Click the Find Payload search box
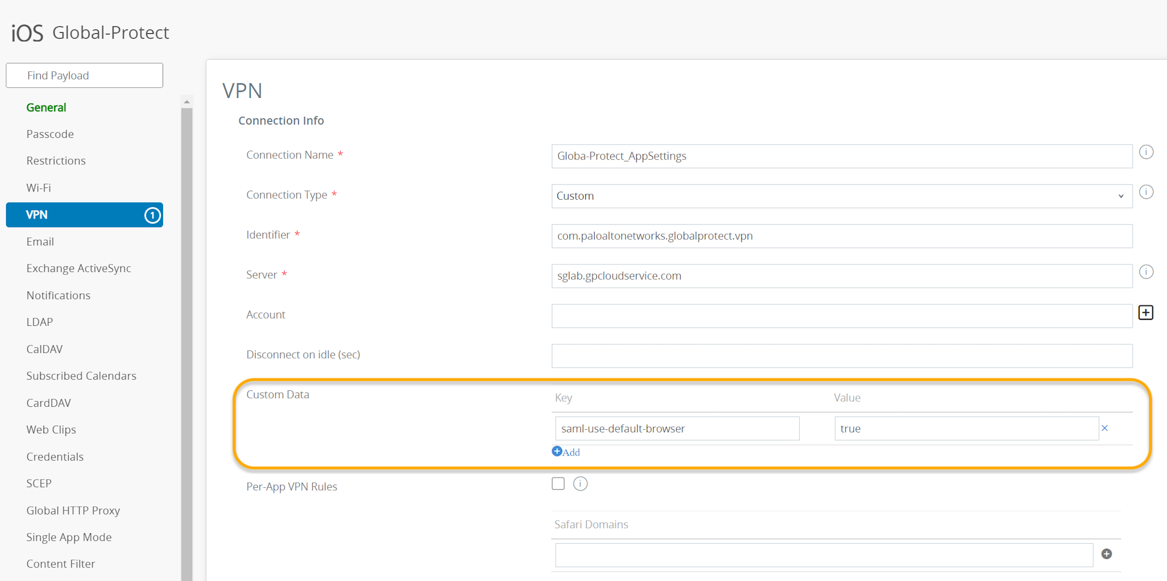The image size is (1167, 581). click(84, 75)
